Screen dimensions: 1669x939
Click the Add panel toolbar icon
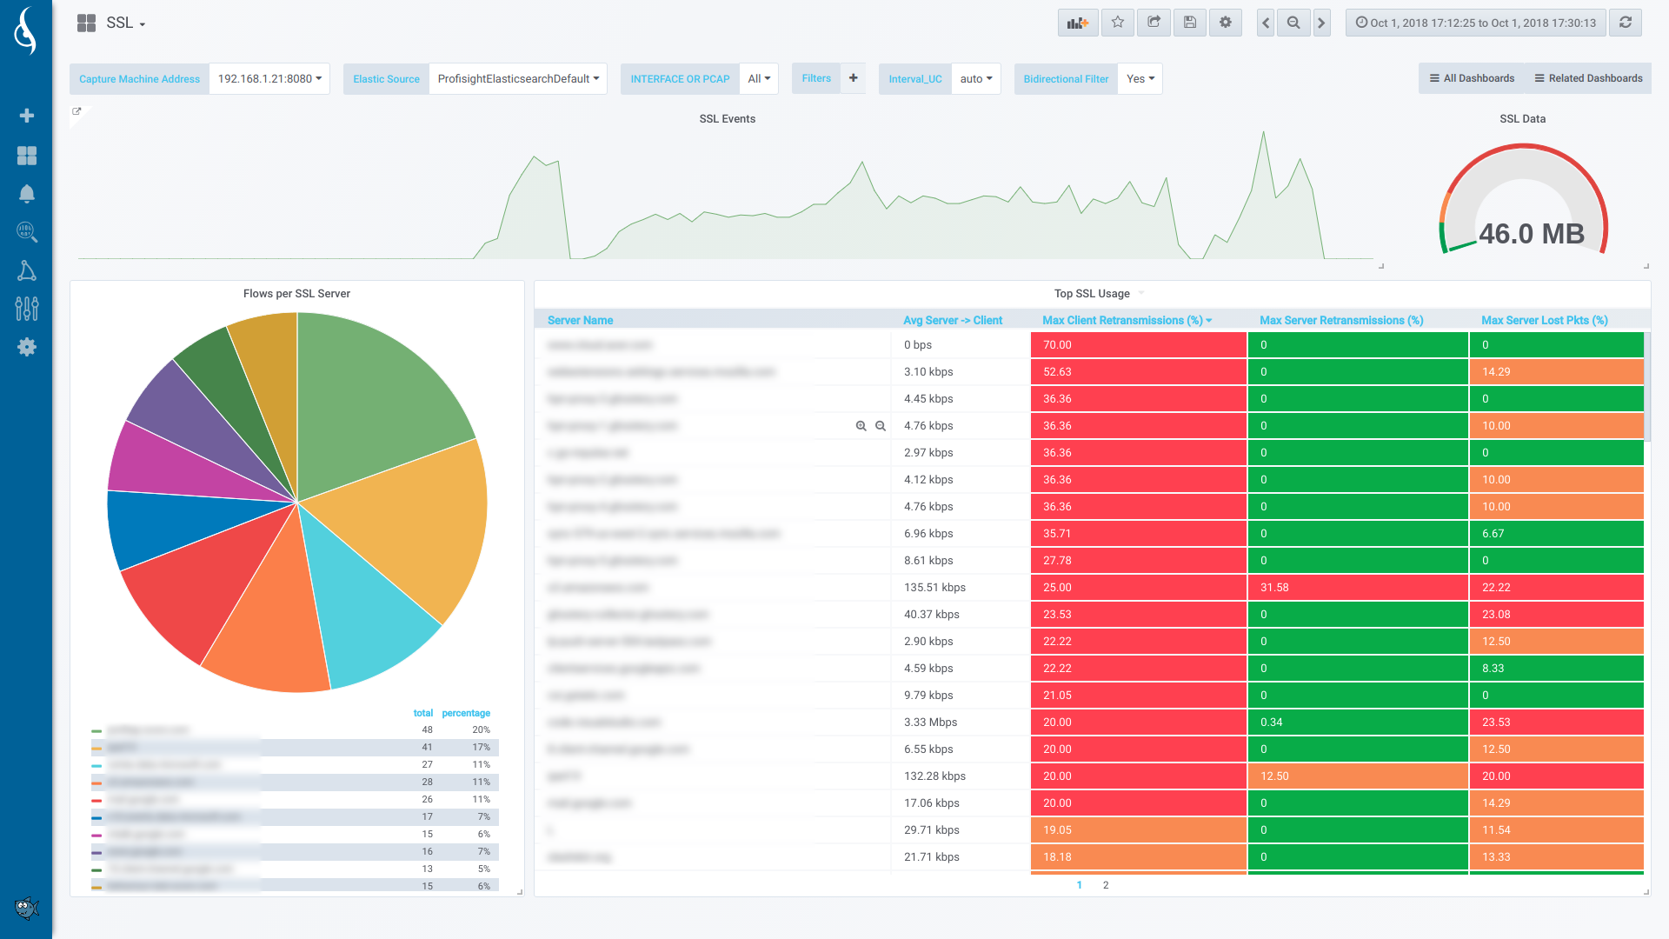tap(1078, 23)
